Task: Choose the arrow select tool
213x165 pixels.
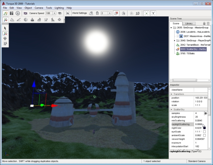Action: [x=5, y=28]
